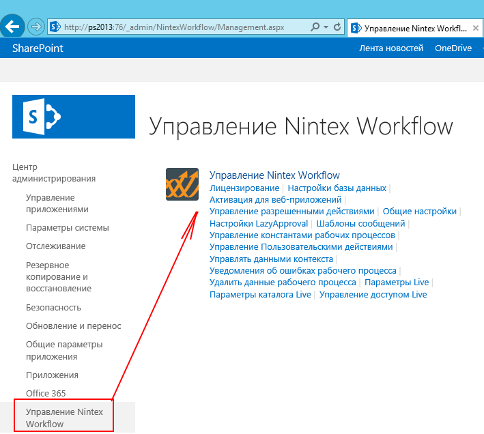The height and width of the screenshot is (434, 484).
Task: Open 'Приложения' in left navigation
Action: [52, 375]
